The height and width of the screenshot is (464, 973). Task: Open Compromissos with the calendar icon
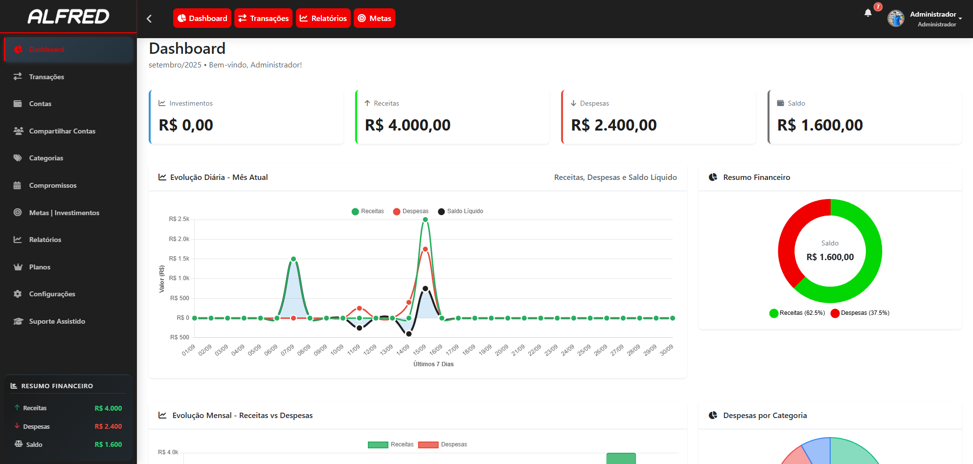tap(18, 185)
